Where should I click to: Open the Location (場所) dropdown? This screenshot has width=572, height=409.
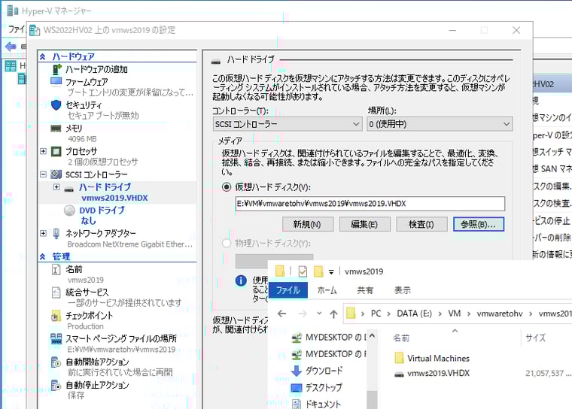click(x=440, y=124)
